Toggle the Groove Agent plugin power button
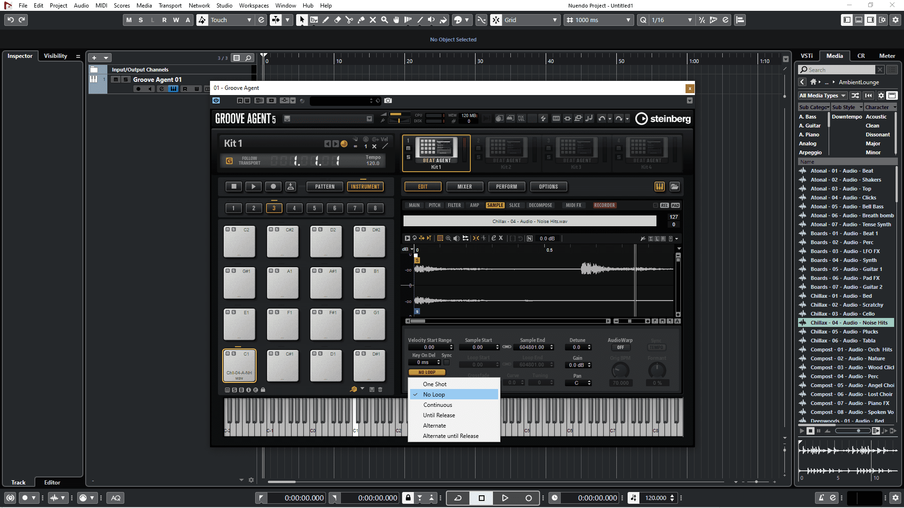Image resolution: width=904 pixels, height=508 pixels. click(216, 101)
